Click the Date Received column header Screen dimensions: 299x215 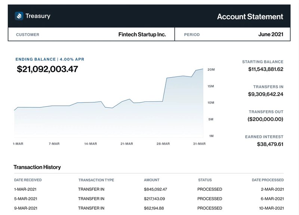28,180
